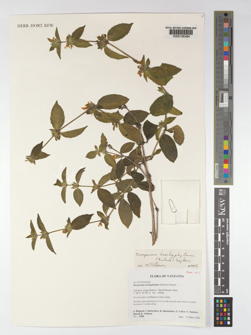Image resolution: width=251 pixels, height=335 pixels.
Task: Click the red Sheet 1 of 2 note
Action: [x=193, y=272]
